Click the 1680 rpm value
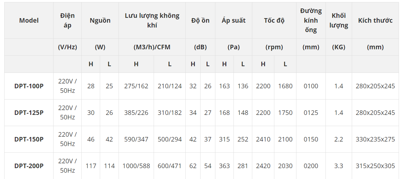This screenshot has height=179, width=402. click(285, 86)
